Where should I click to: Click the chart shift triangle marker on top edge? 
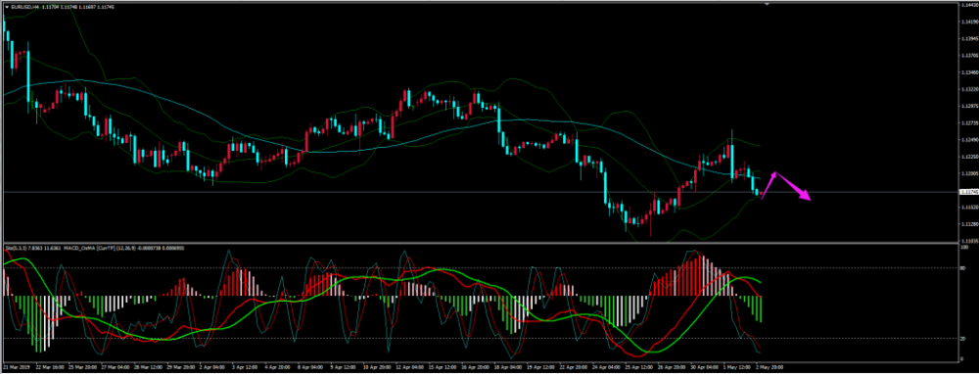click(x=767, y=4)
